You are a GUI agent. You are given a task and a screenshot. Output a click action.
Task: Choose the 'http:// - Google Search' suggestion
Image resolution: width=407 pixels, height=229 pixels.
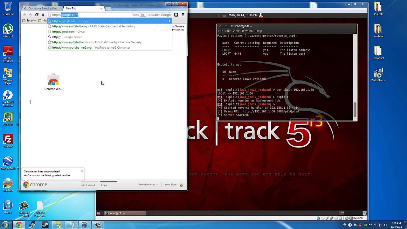109,37
